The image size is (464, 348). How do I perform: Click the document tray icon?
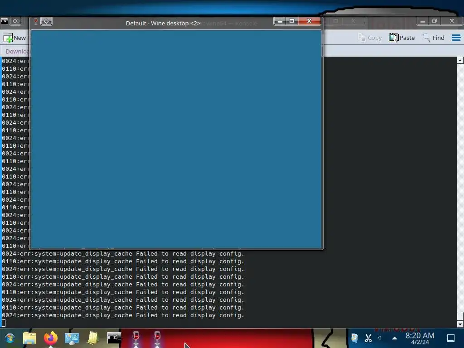click(x=354, y=338)
